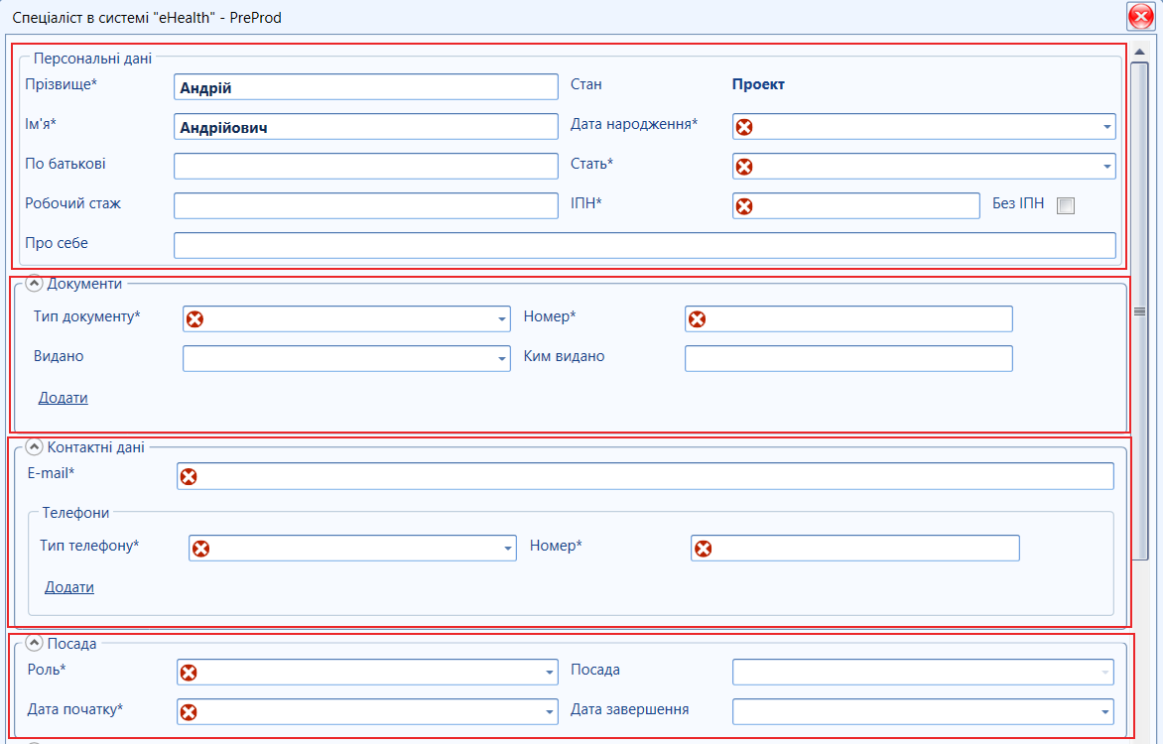Click the error icon in Тип телефону field
The height and width of the screenshot is (744, 1163).
[200, 549]
